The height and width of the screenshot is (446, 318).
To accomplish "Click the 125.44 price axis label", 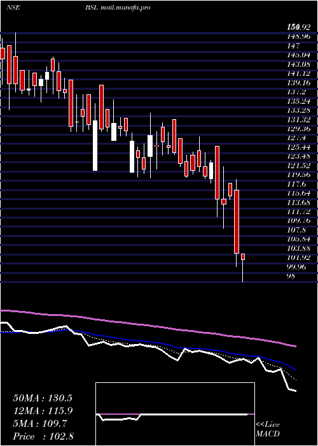I will pyautogui.click(x=298, y=147).
